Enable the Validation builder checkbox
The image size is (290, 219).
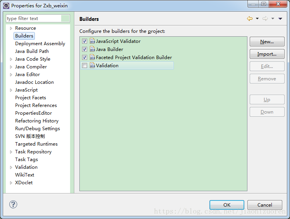[84, 66]
